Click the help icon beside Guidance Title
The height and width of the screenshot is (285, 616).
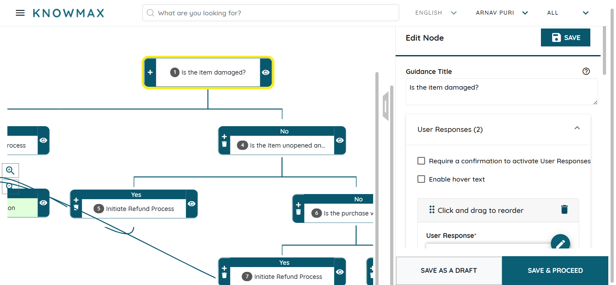tap(586, 71)
